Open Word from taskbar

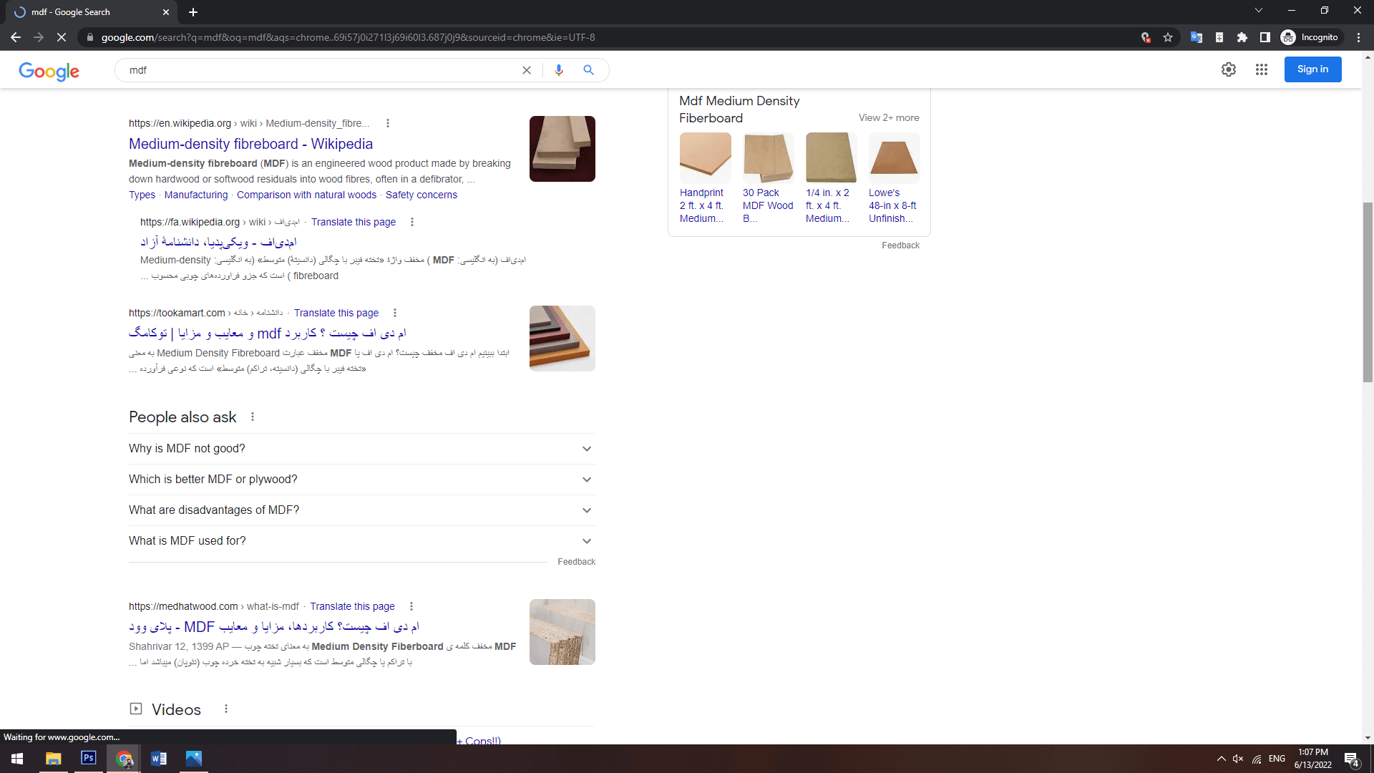pyautogui.click(x=159, y=759)
